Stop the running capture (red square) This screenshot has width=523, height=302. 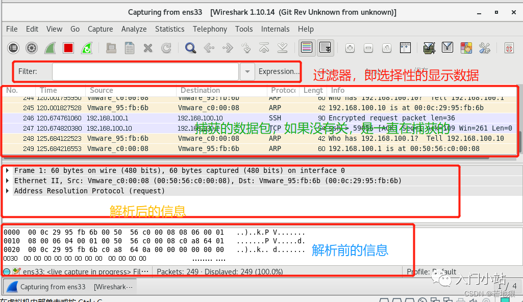[x=68, y=48]
